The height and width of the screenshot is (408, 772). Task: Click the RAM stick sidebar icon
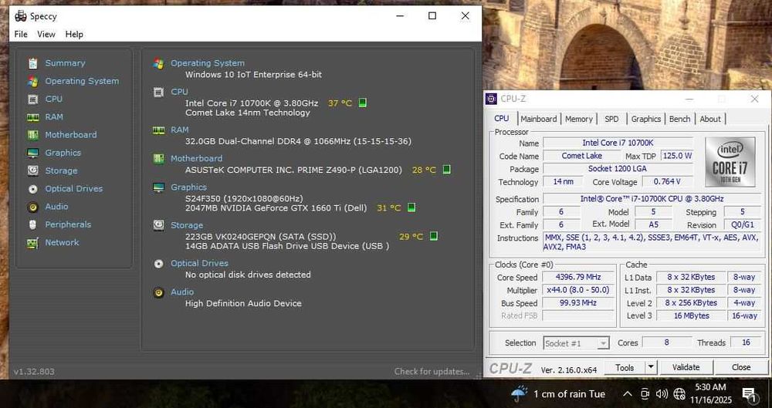(x=33, y=117)
